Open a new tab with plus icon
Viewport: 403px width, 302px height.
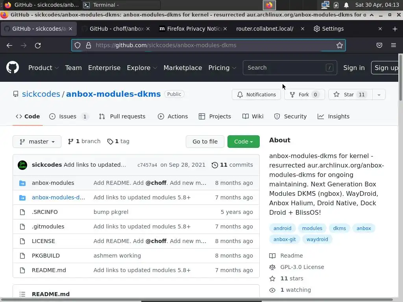pos(395,29)
